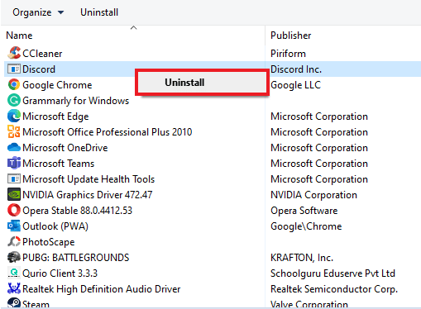The height and width of the screenshot is (309, 421).
Task: Click the Microsoft Office Professional Plus icon
Action: [x=14, y=131]
